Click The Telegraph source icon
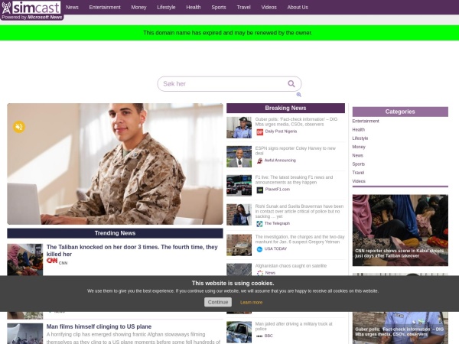 tap(259, 224)
